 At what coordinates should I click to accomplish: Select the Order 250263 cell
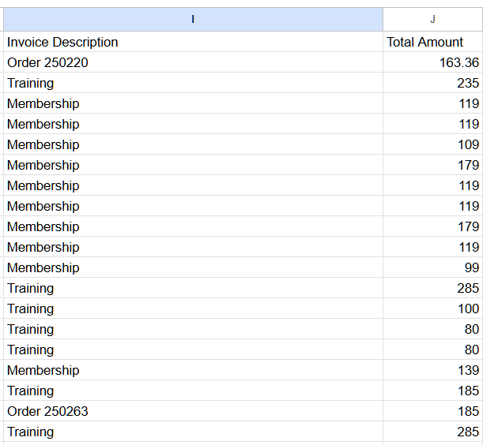(x=193, y=411)
